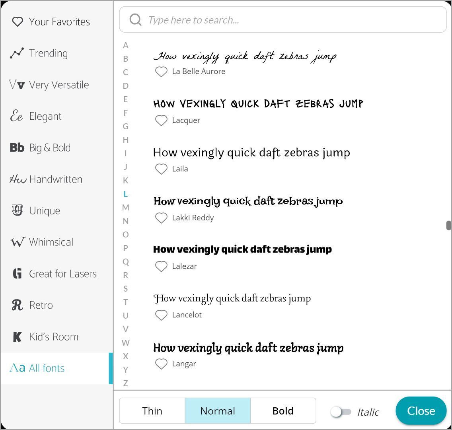Pick the Lalezar bold sample text

[x=242, y=249]
